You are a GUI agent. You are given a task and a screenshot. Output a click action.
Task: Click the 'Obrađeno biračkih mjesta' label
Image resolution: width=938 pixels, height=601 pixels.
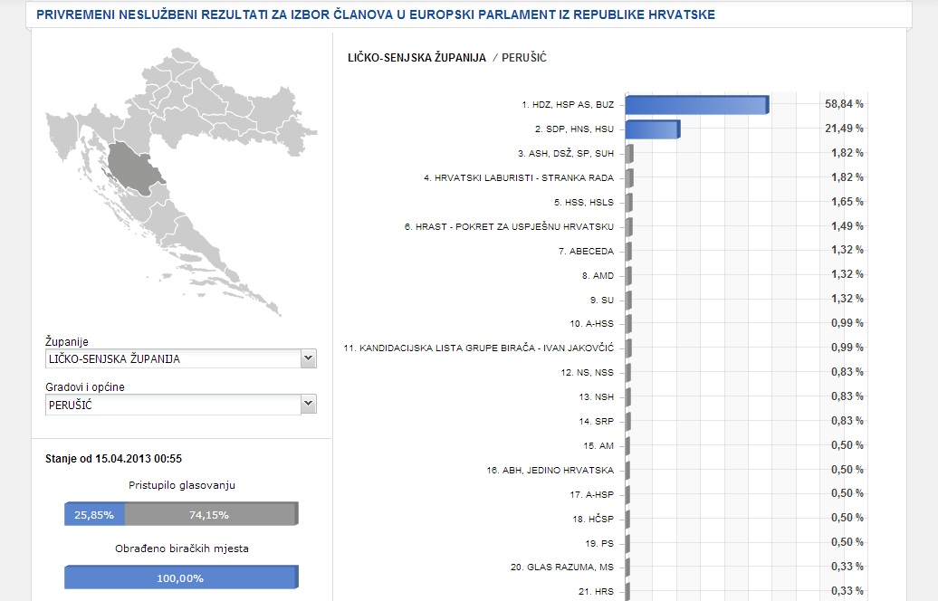pos(182,549)
